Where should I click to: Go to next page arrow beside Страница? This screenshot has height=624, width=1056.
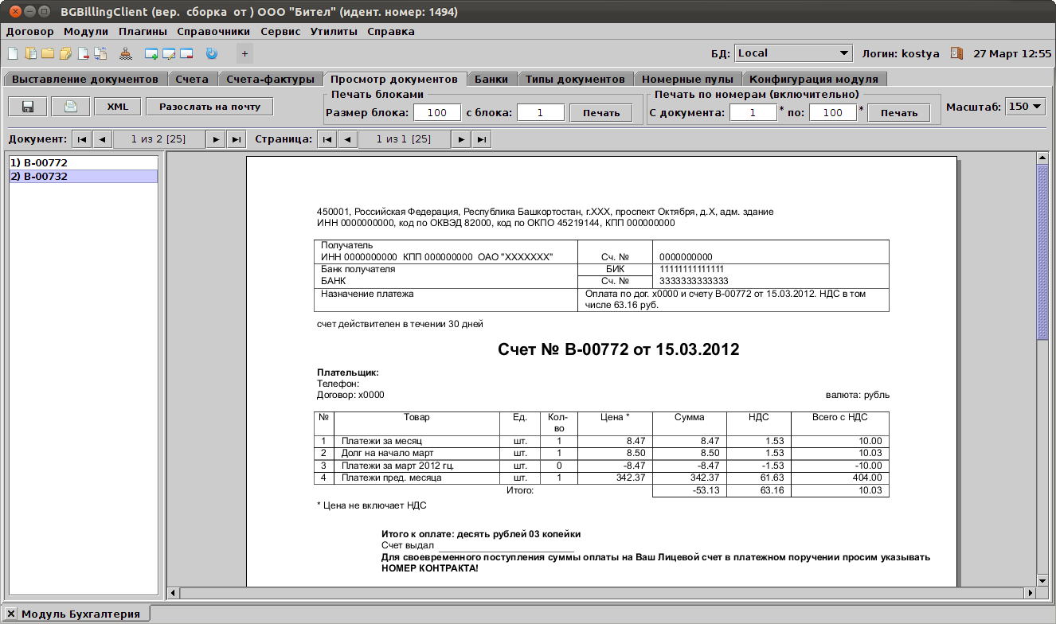pyautogui.click(x=460, y=139)
